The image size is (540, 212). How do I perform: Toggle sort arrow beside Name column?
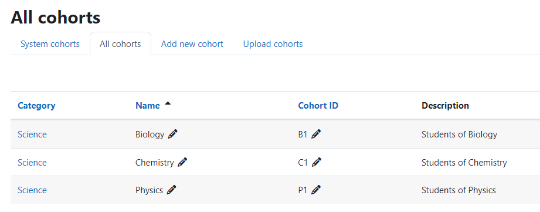point(168,103)
